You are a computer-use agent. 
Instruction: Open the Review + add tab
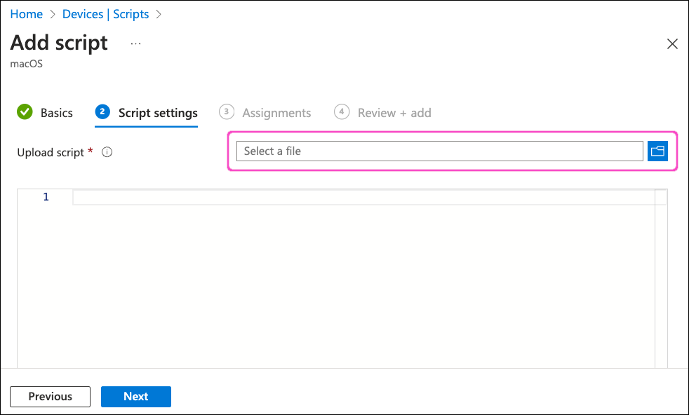point(394,113)
